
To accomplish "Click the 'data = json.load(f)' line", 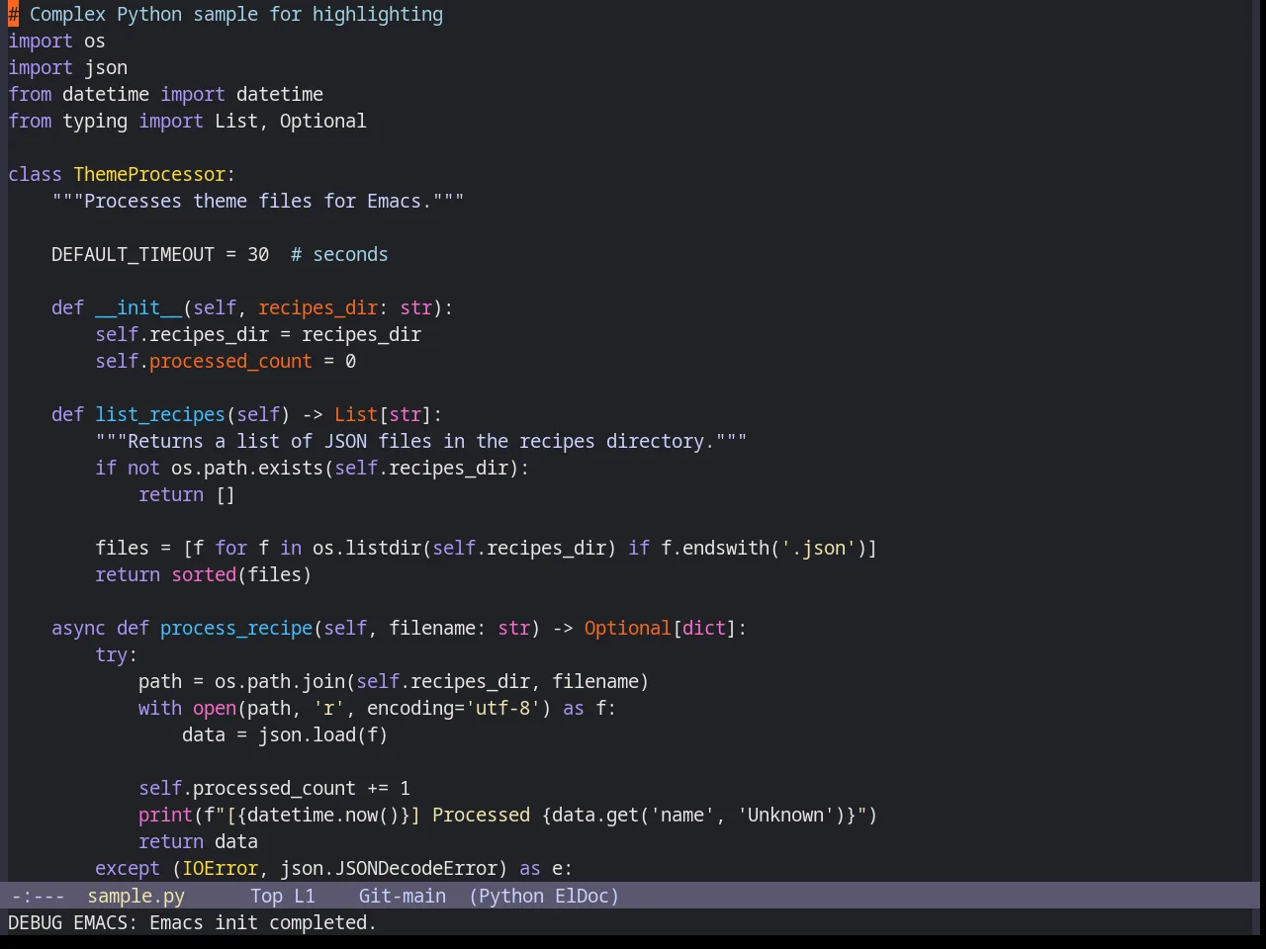I will (x=285, y=734).
